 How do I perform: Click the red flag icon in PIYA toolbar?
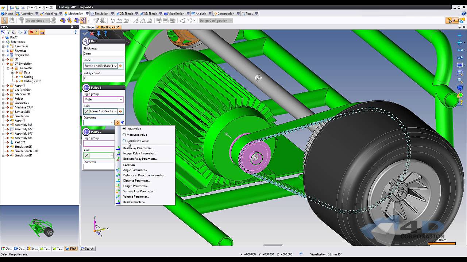[31, 32]
